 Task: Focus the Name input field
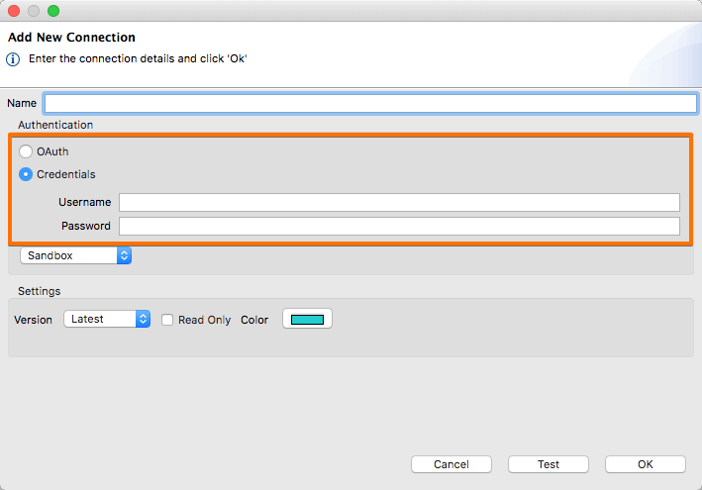[370, 103]
